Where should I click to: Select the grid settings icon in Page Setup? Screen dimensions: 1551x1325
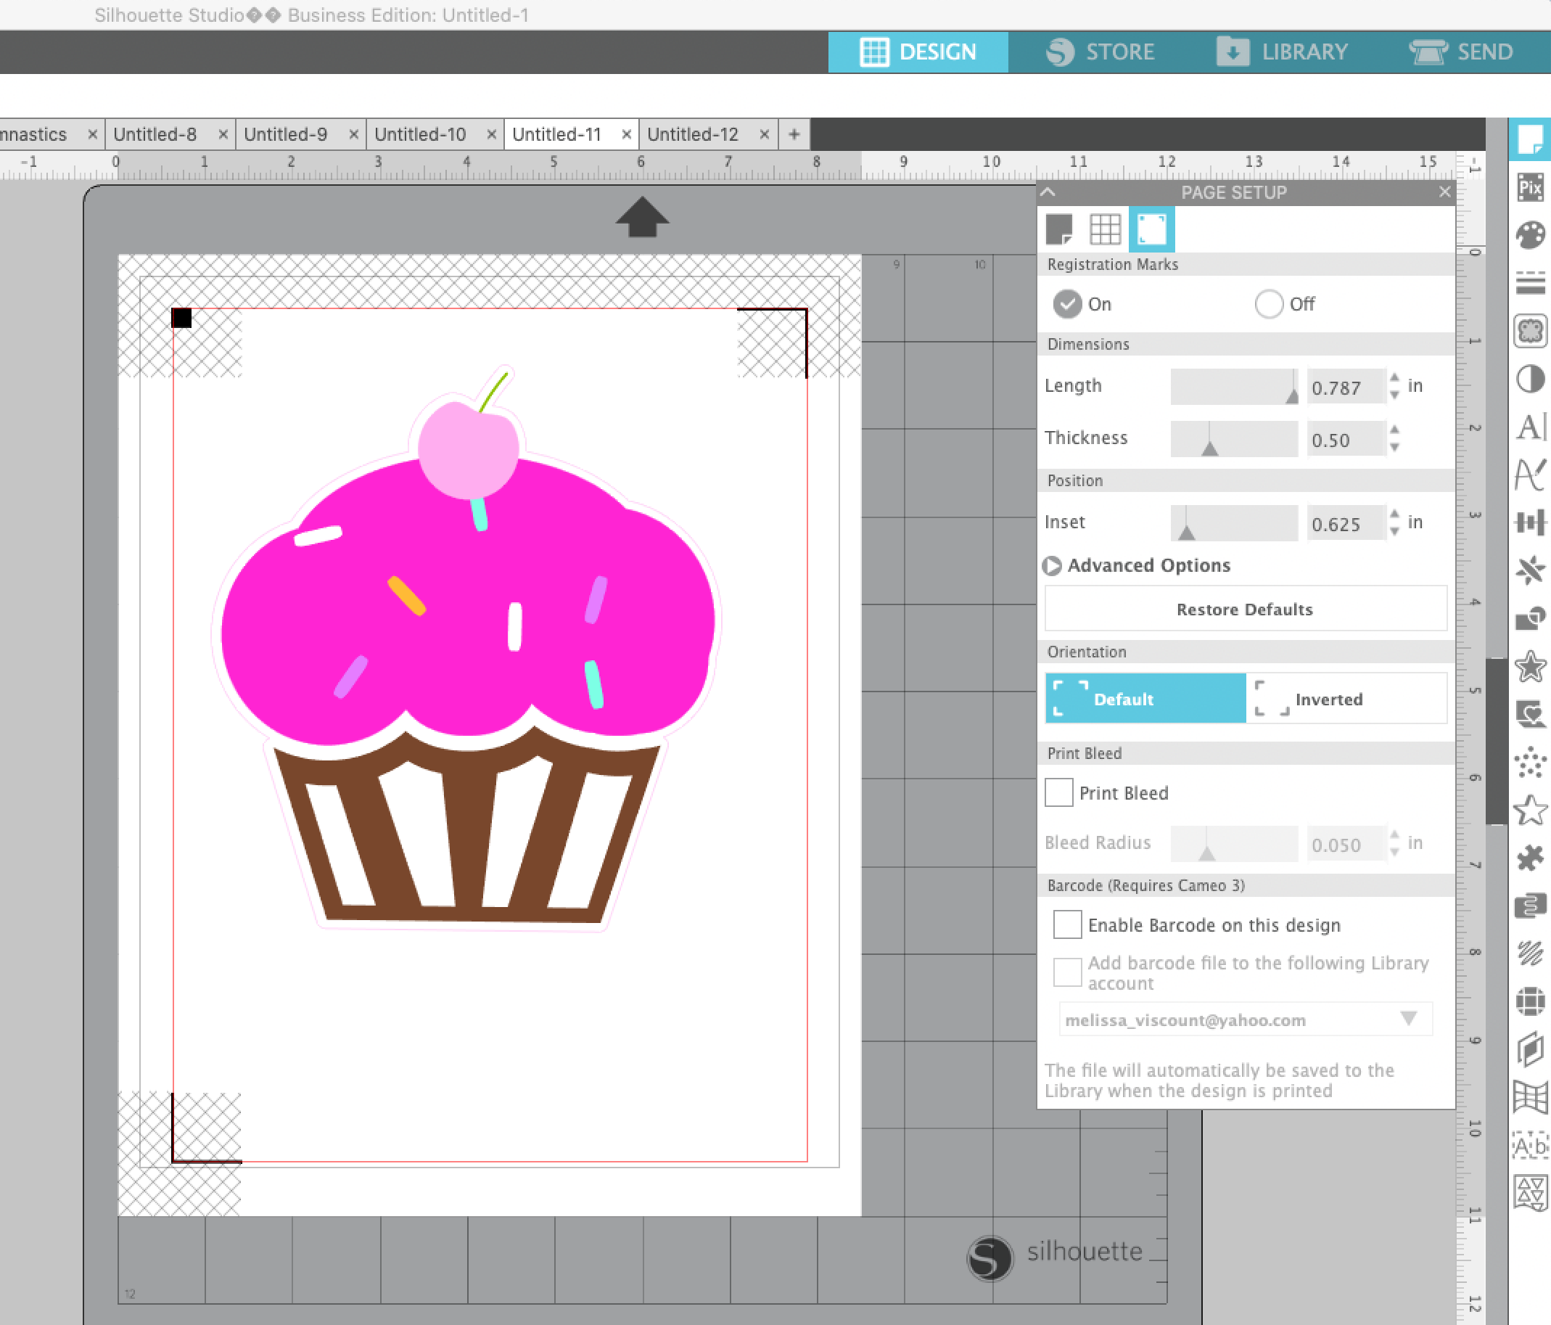click(1106, 229)
